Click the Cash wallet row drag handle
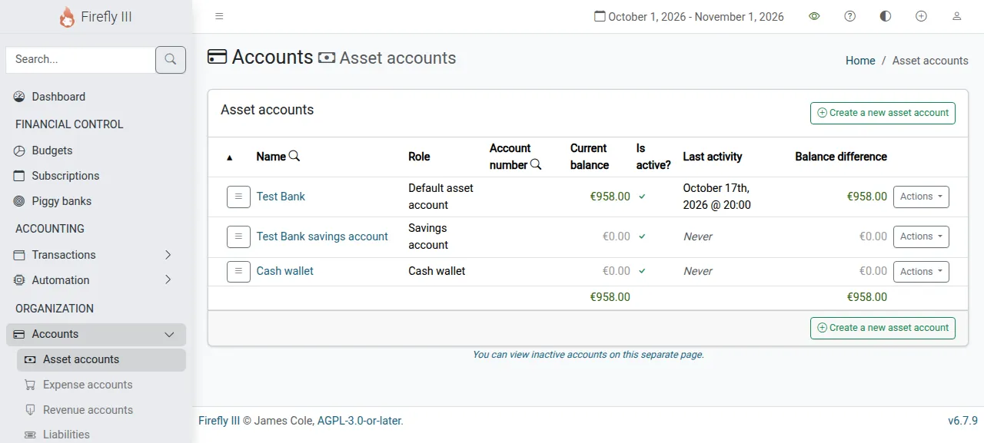Image resolution: width=984 pixels, height=443 pixels. pyautogui.click(x=238, y=271)
